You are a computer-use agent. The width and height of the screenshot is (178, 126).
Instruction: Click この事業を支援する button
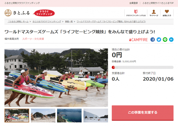coord(143,113)
